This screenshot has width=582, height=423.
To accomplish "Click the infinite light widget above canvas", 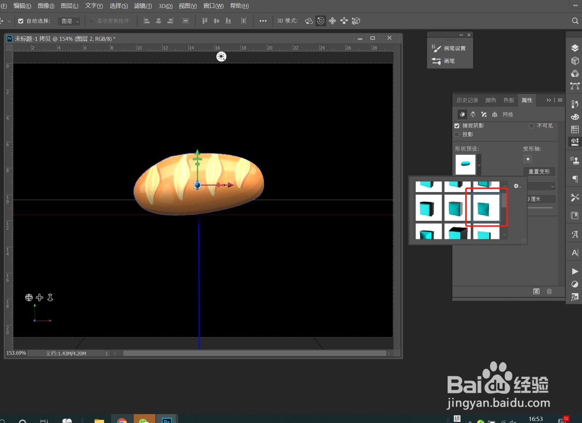I will click(x=221, y=56).
